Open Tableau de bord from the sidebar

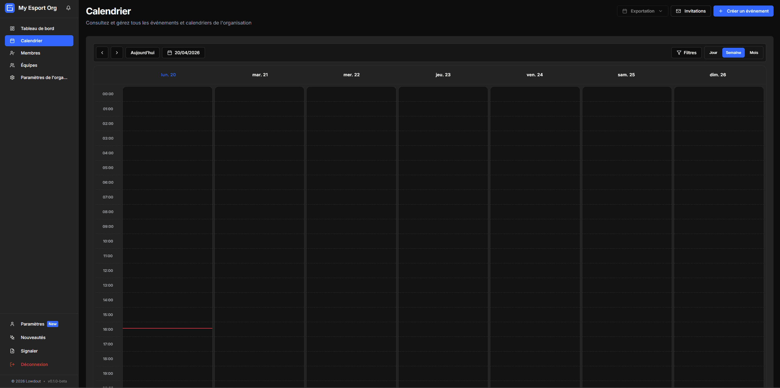pos(37,28)
